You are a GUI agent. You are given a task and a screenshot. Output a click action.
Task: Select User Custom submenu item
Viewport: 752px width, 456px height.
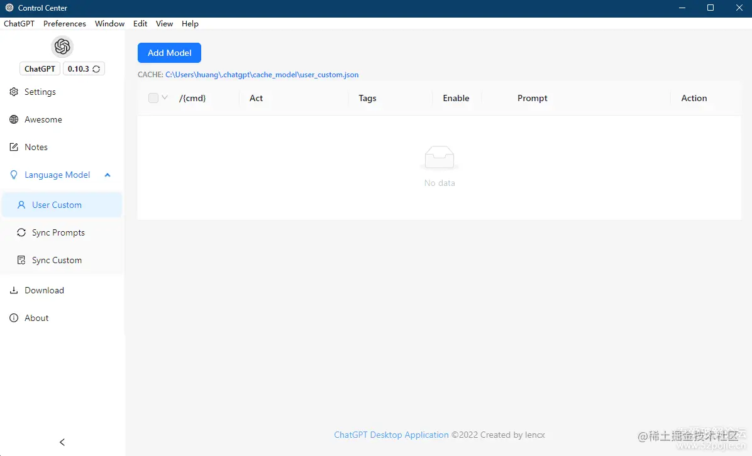point(62,205)
